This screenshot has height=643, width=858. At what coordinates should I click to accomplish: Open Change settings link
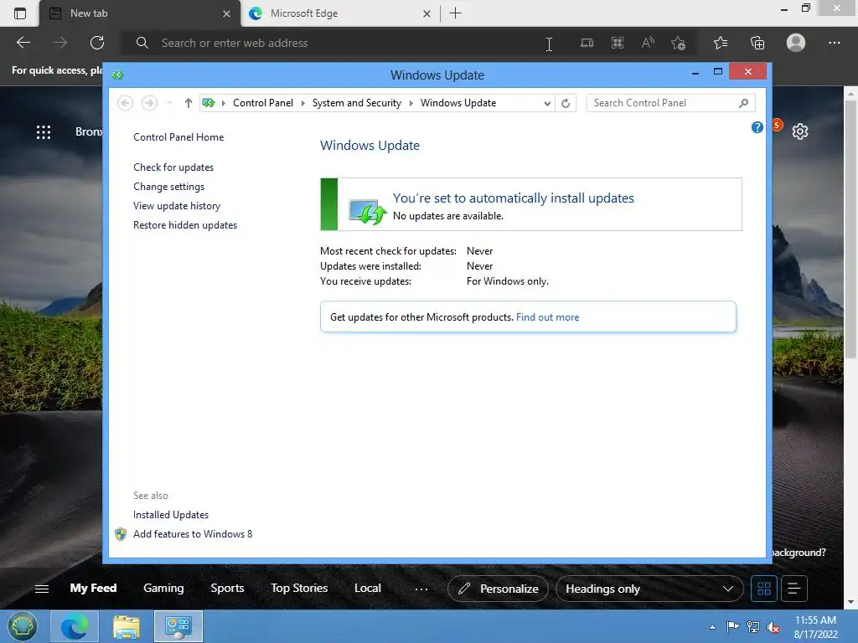click(x=168, y=187)
